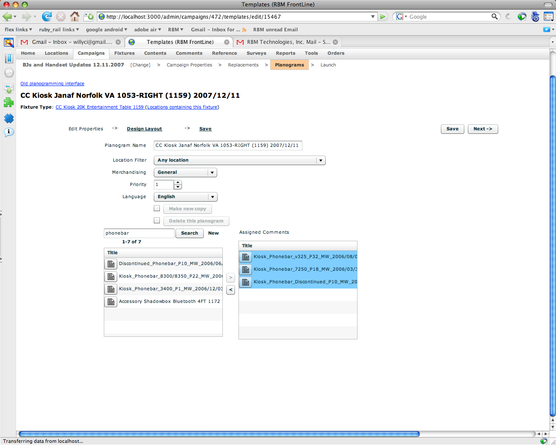Enable the Make new copy checkbox

click(x=157, y=208)
